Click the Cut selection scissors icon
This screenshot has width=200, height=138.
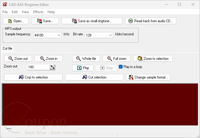pos(85,77)
